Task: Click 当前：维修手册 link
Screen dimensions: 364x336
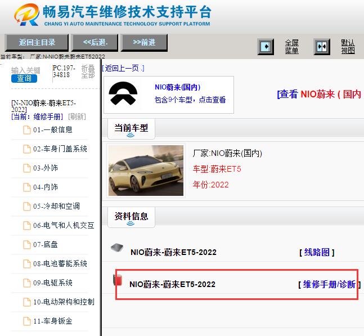Action: tap(37, 117)
